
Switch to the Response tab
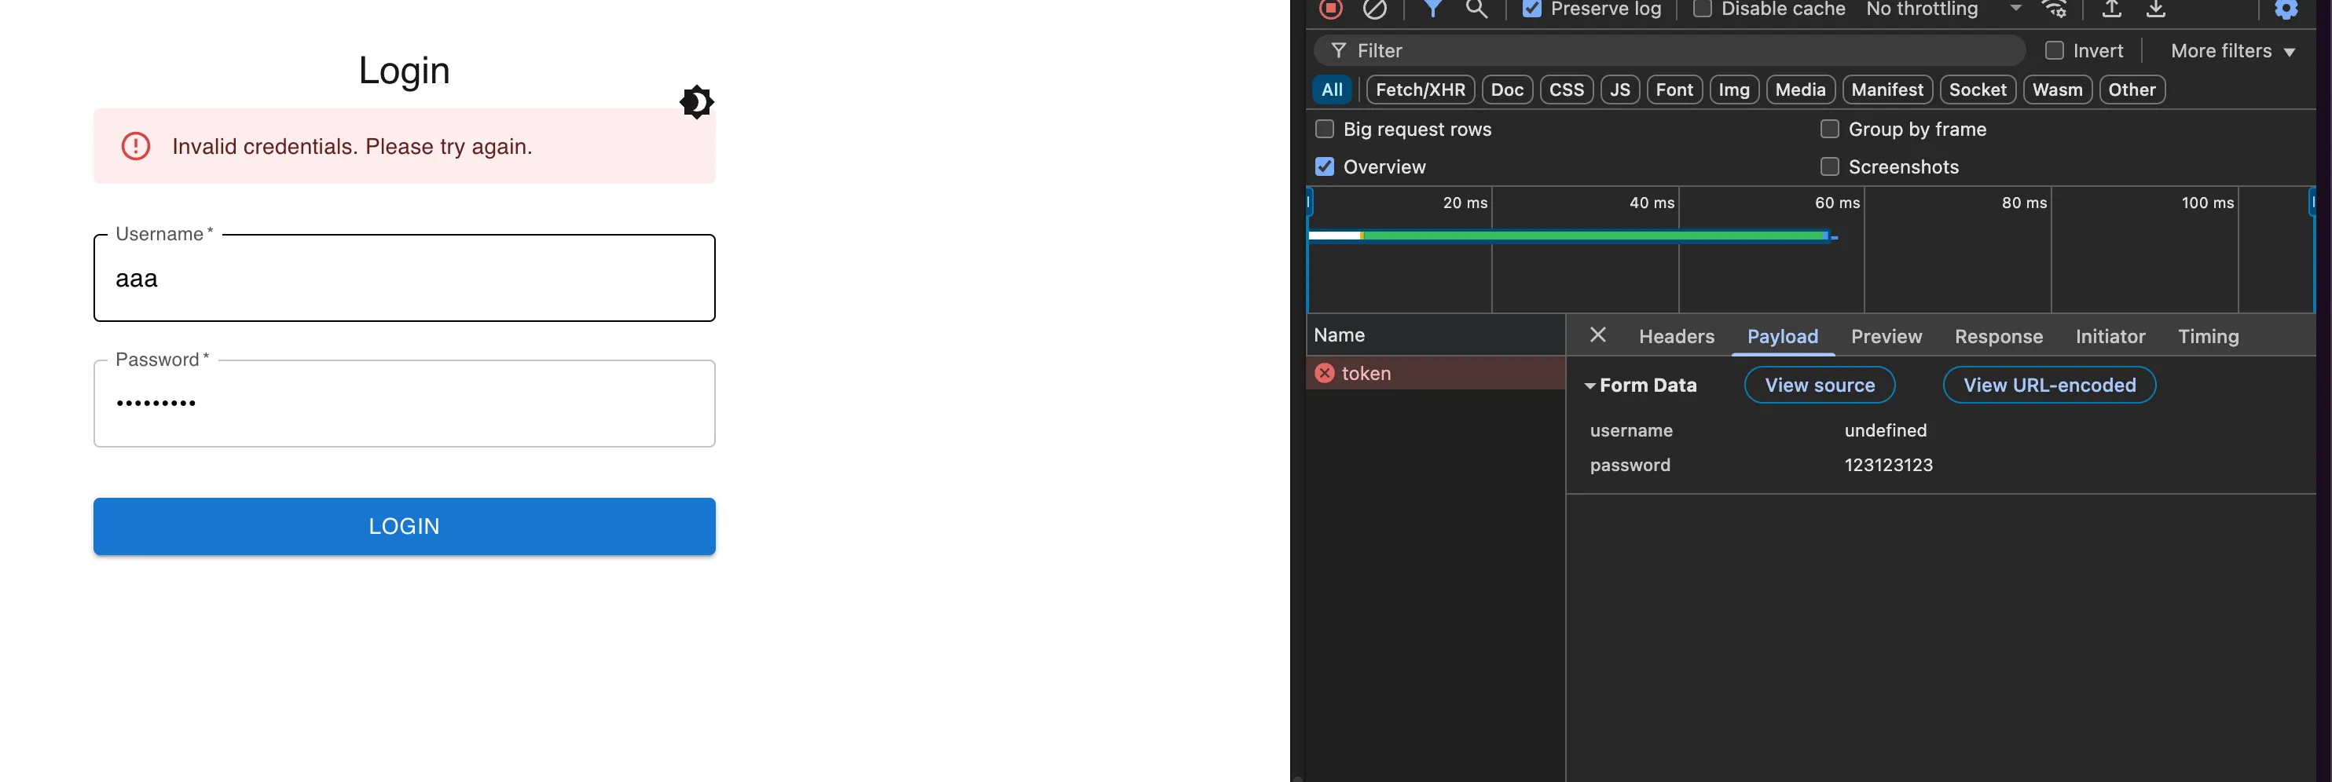[1998, 337]
